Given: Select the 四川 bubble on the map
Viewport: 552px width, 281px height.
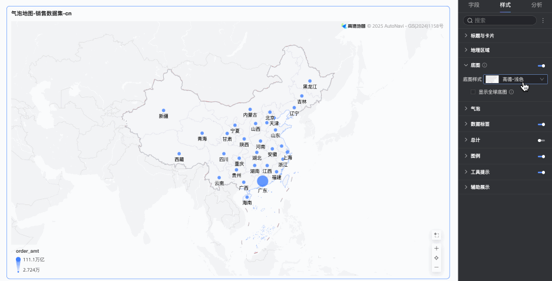Looking at the screenshot, I should (224, 154).
